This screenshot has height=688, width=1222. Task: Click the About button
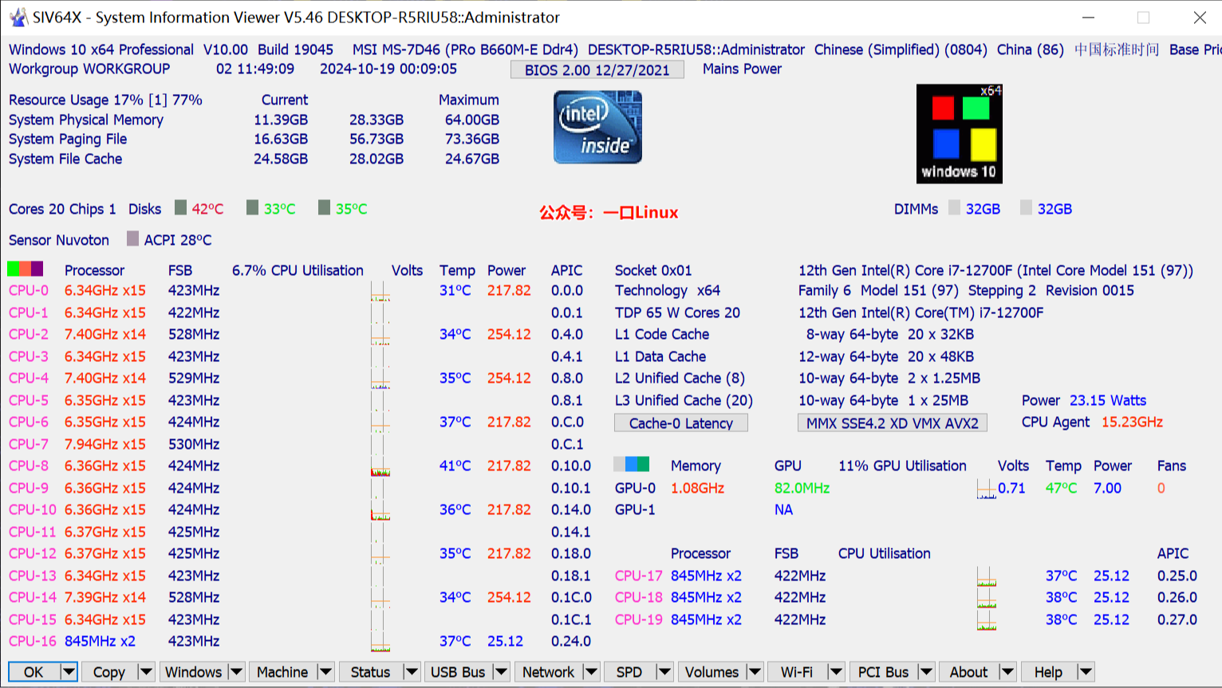pos(969,672)
